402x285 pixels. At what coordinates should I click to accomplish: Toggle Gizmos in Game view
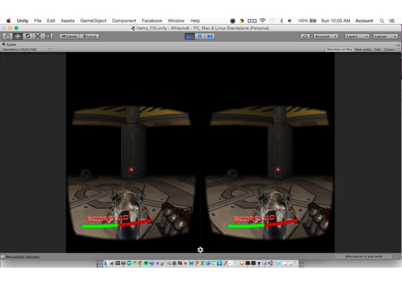389,50
